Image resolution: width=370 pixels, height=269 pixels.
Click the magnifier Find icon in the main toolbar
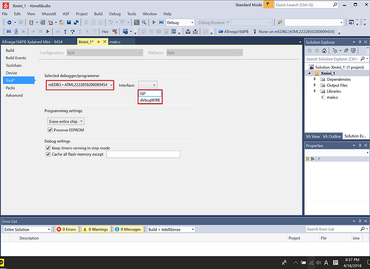(x=144, y=23)
